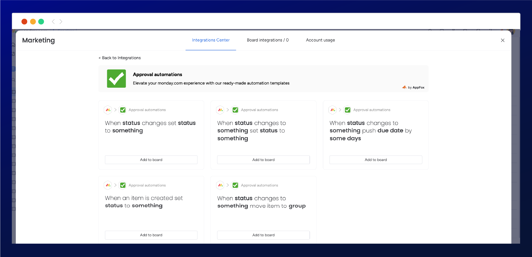This screenshot has height=257, width=532.
Task: Click the browser forward arrow
Action: pos(61,22)
